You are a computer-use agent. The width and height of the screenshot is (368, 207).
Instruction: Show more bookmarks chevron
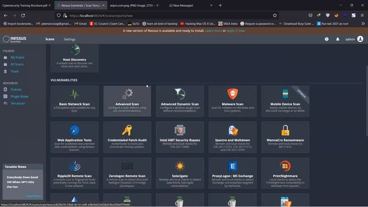point(363,24)
